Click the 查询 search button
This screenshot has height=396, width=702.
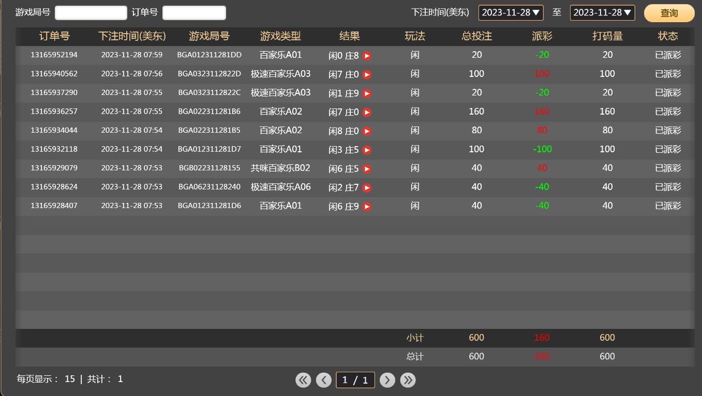[x=669, y=13]
